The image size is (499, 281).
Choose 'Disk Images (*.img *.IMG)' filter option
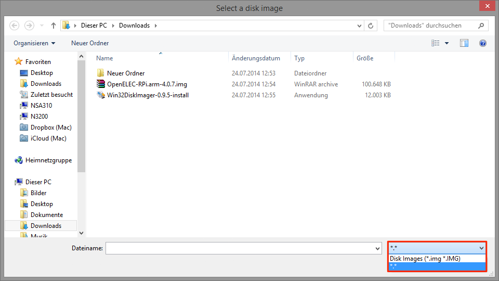[437, 259]
